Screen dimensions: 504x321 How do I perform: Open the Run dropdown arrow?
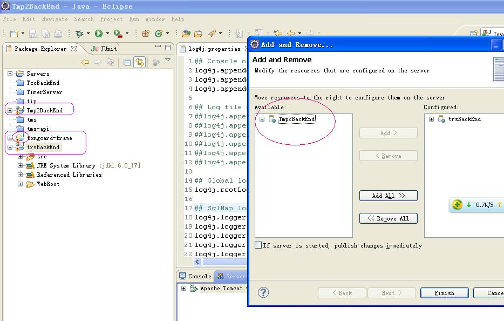click(107, 33)
